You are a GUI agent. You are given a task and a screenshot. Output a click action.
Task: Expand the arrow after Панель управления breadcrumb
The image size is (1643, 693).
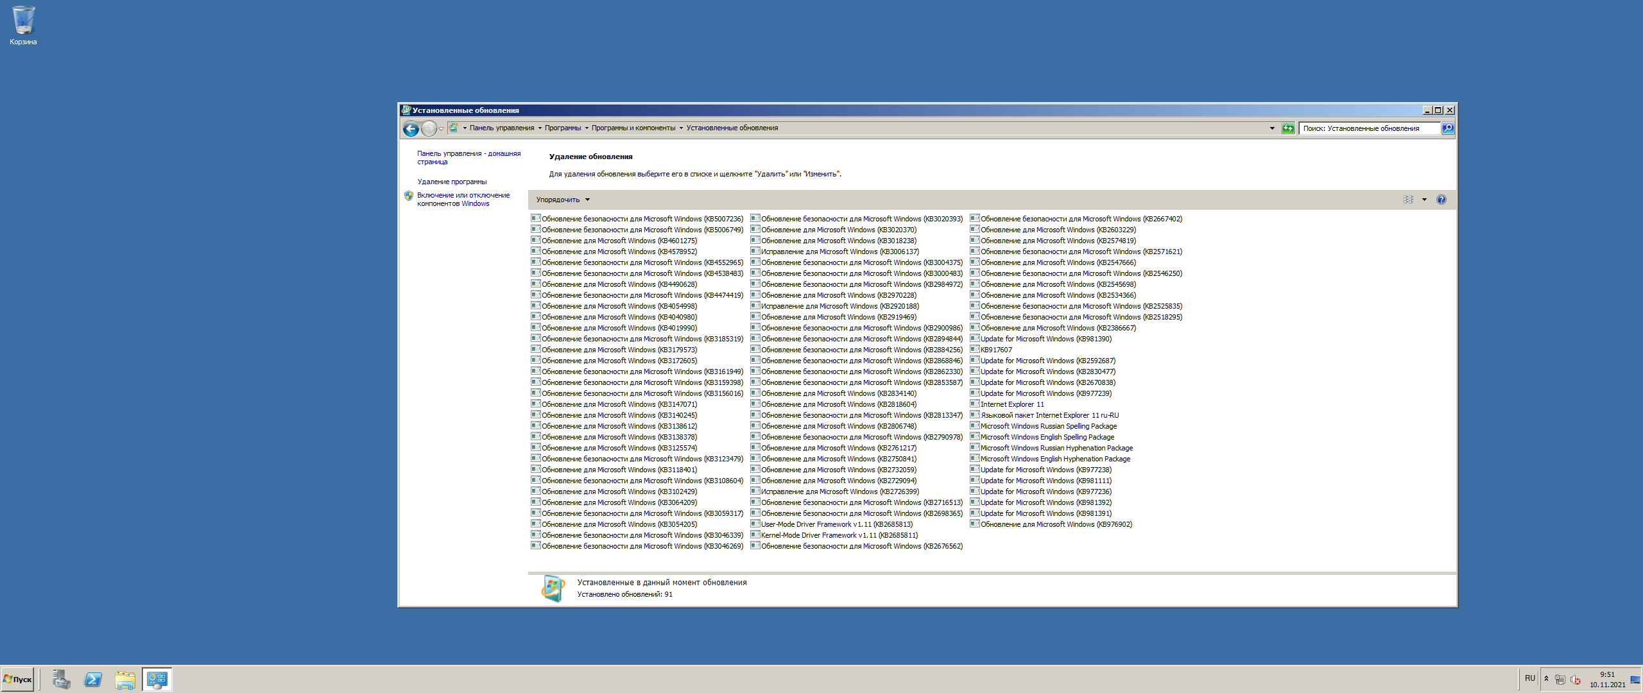[x=540, y=128]
